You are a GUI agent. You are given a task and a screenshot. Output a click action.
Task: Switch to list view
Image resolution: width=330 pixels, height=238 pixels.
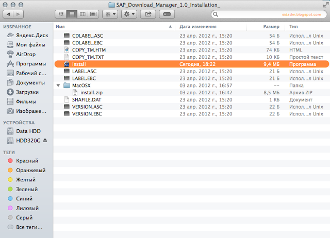(72, 14)
